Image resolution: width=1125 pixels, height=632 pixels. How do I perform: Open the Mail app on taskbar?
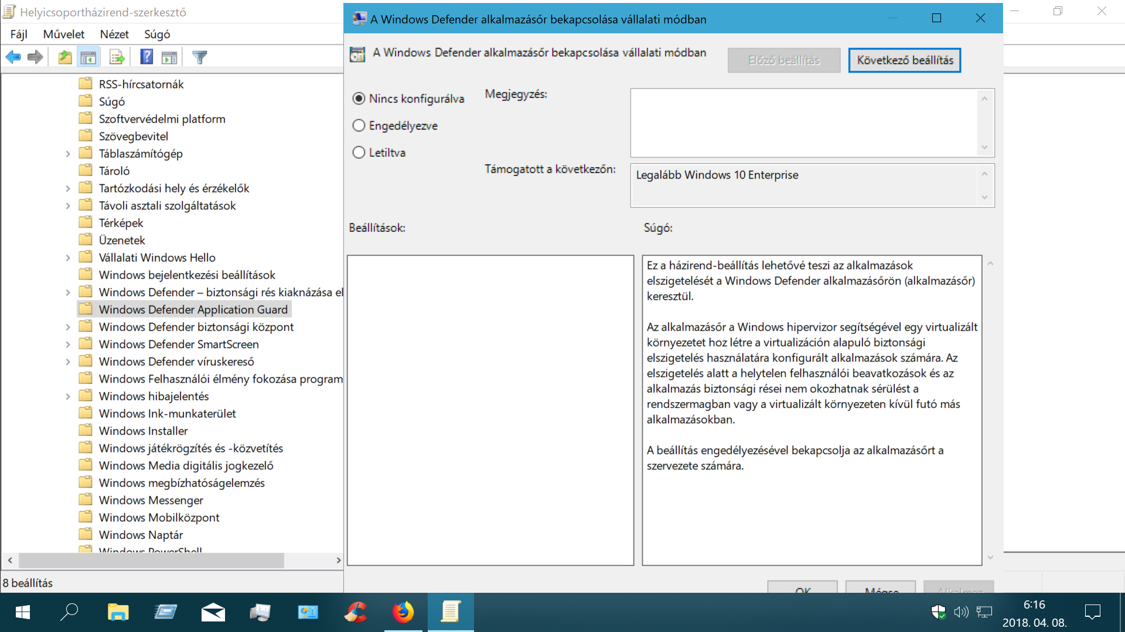click(x=213, y=612)
